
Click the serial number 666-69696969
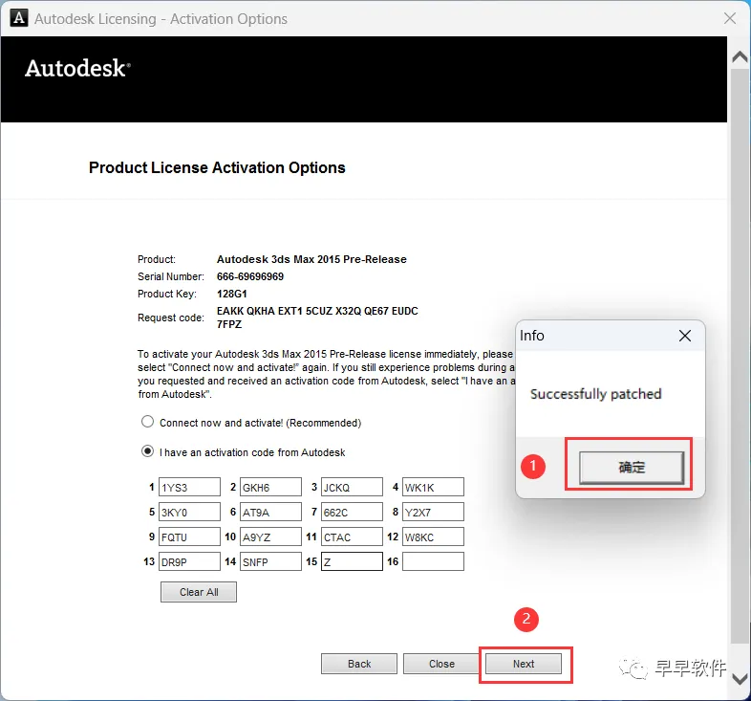point(250,276)
